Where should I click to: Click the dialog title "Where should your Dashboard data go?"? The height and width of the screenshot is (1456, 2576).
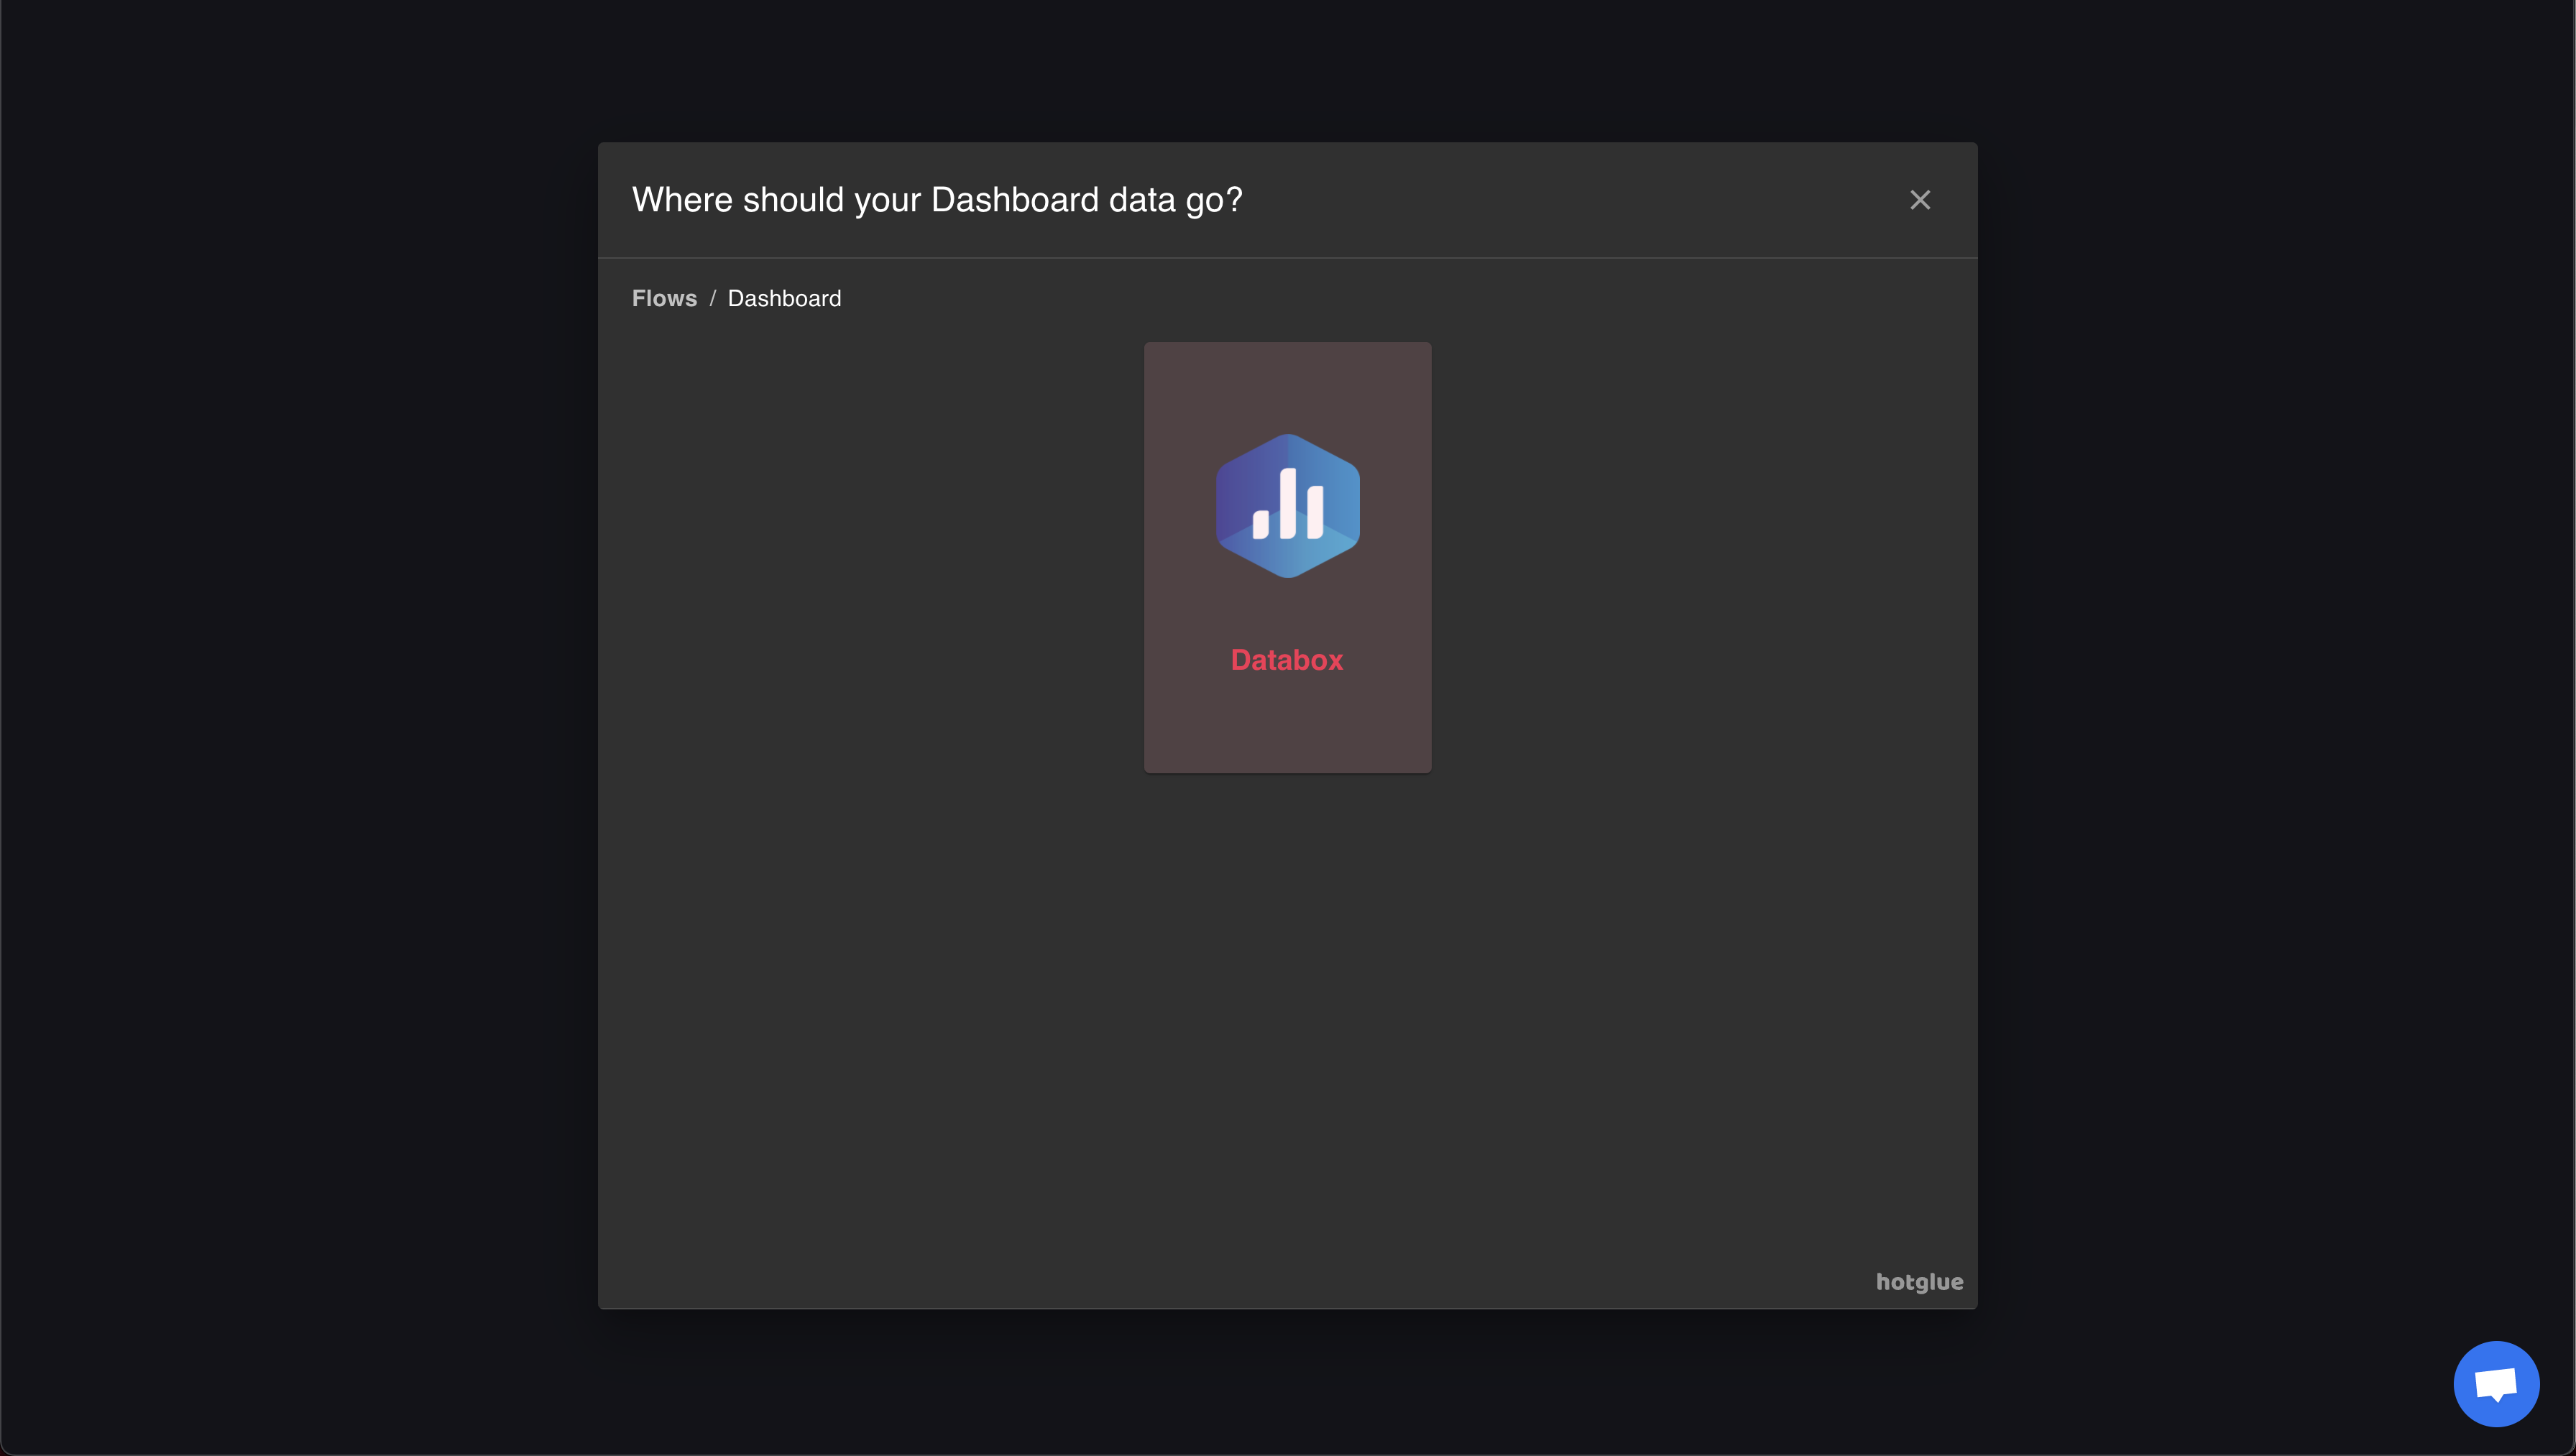tap(937, 200)
